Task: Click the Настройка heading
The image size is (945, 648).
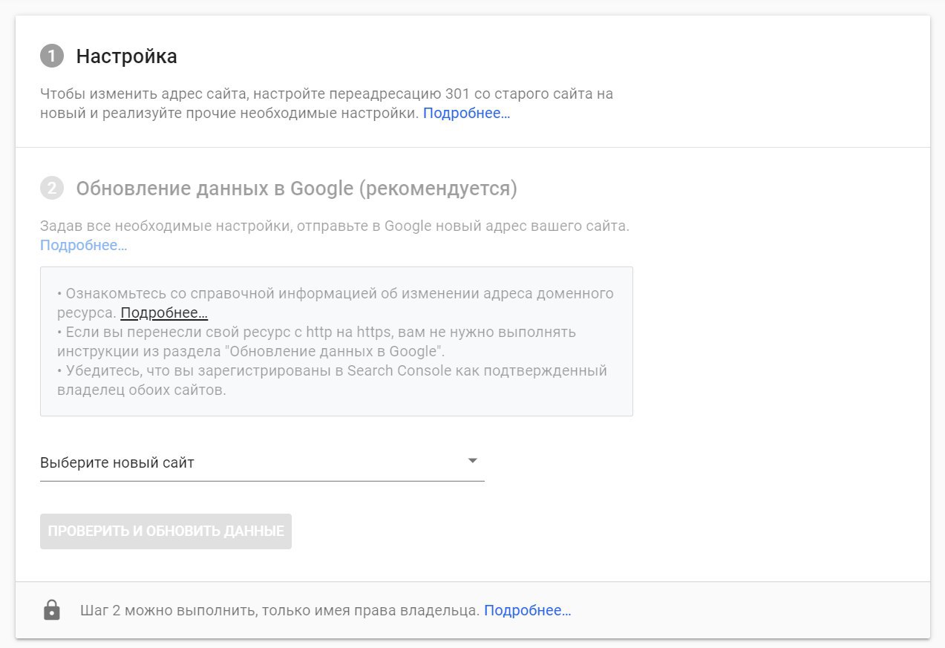Action: [126, 56]
